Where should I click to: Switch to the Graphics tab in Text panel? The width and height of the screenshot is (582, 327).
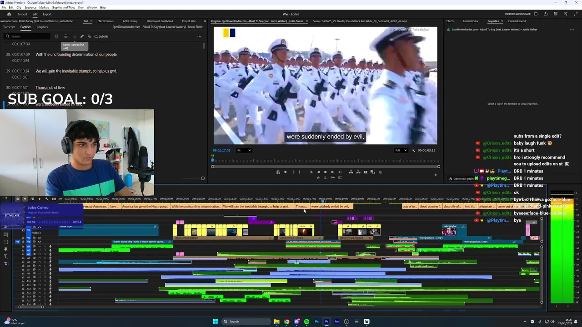tap(42, 27)
